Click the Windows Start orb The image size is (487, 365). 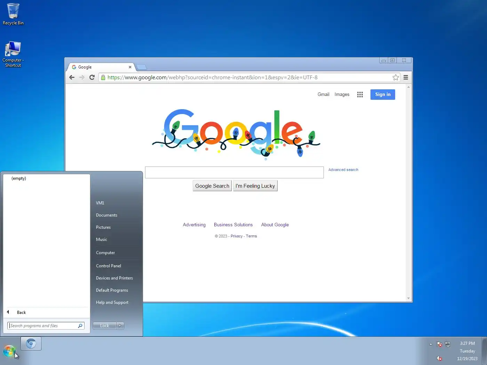pyautogui.click(x=9, y=351)
